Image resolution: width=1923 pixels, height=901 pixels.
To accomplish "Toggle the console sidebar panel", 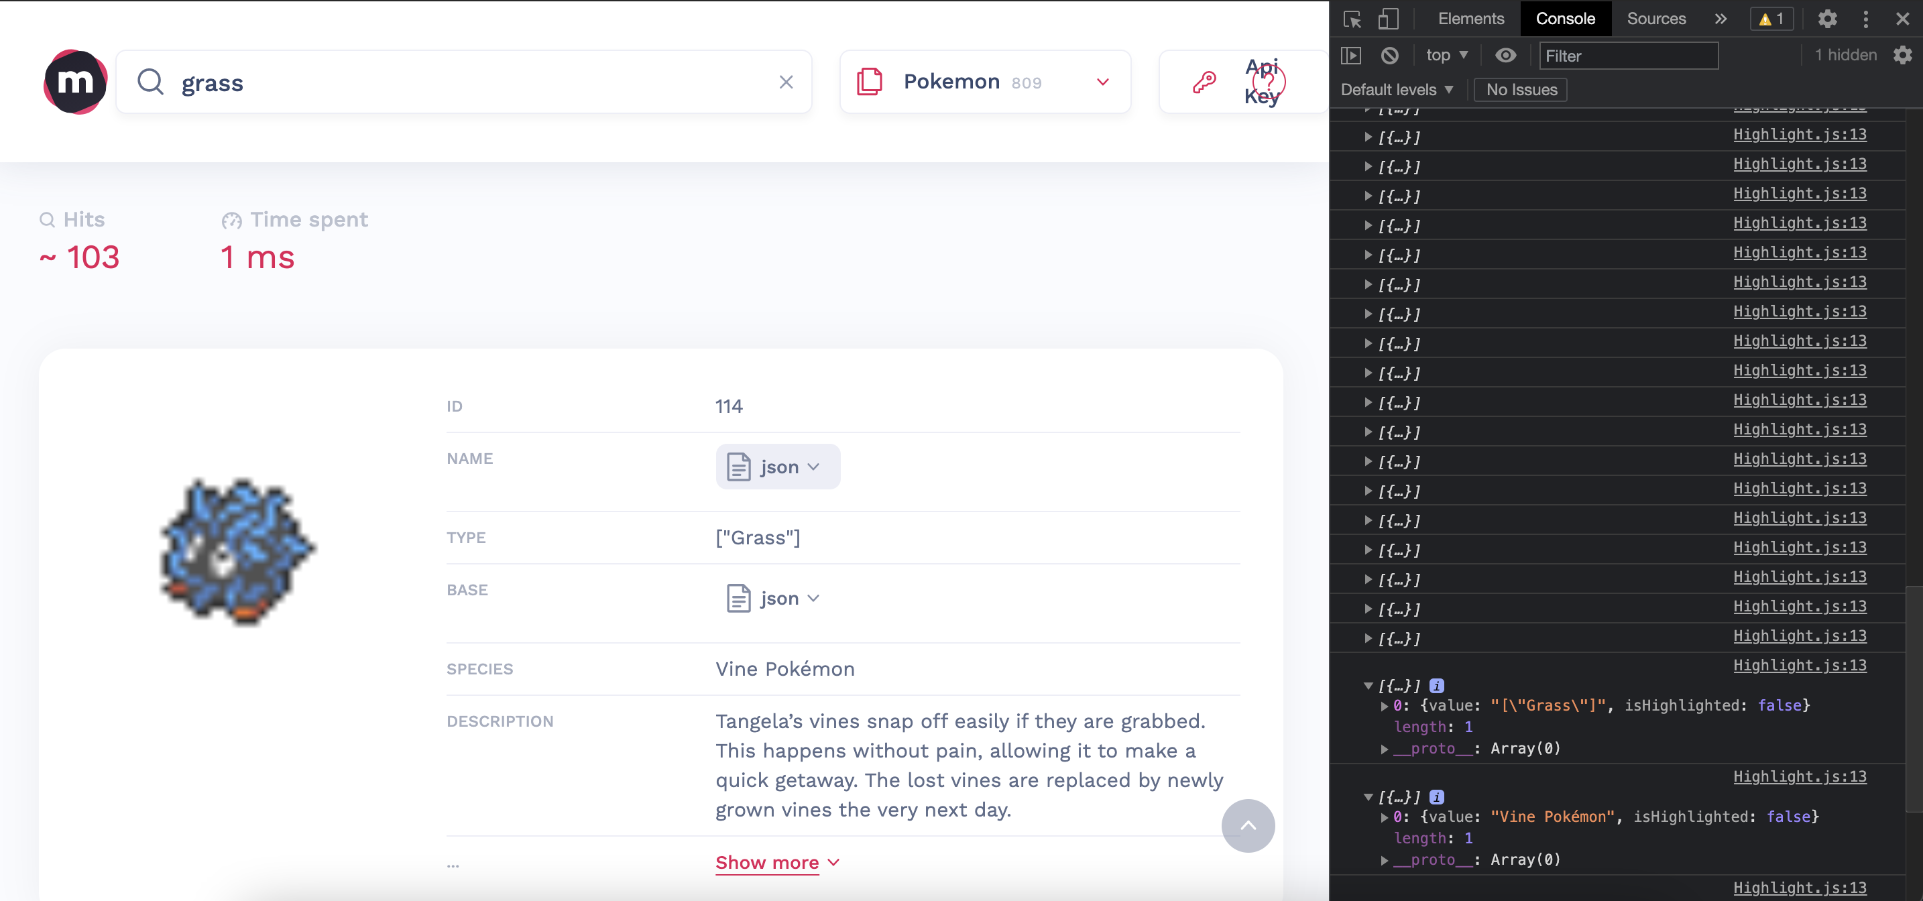I will pos(1351,55).
